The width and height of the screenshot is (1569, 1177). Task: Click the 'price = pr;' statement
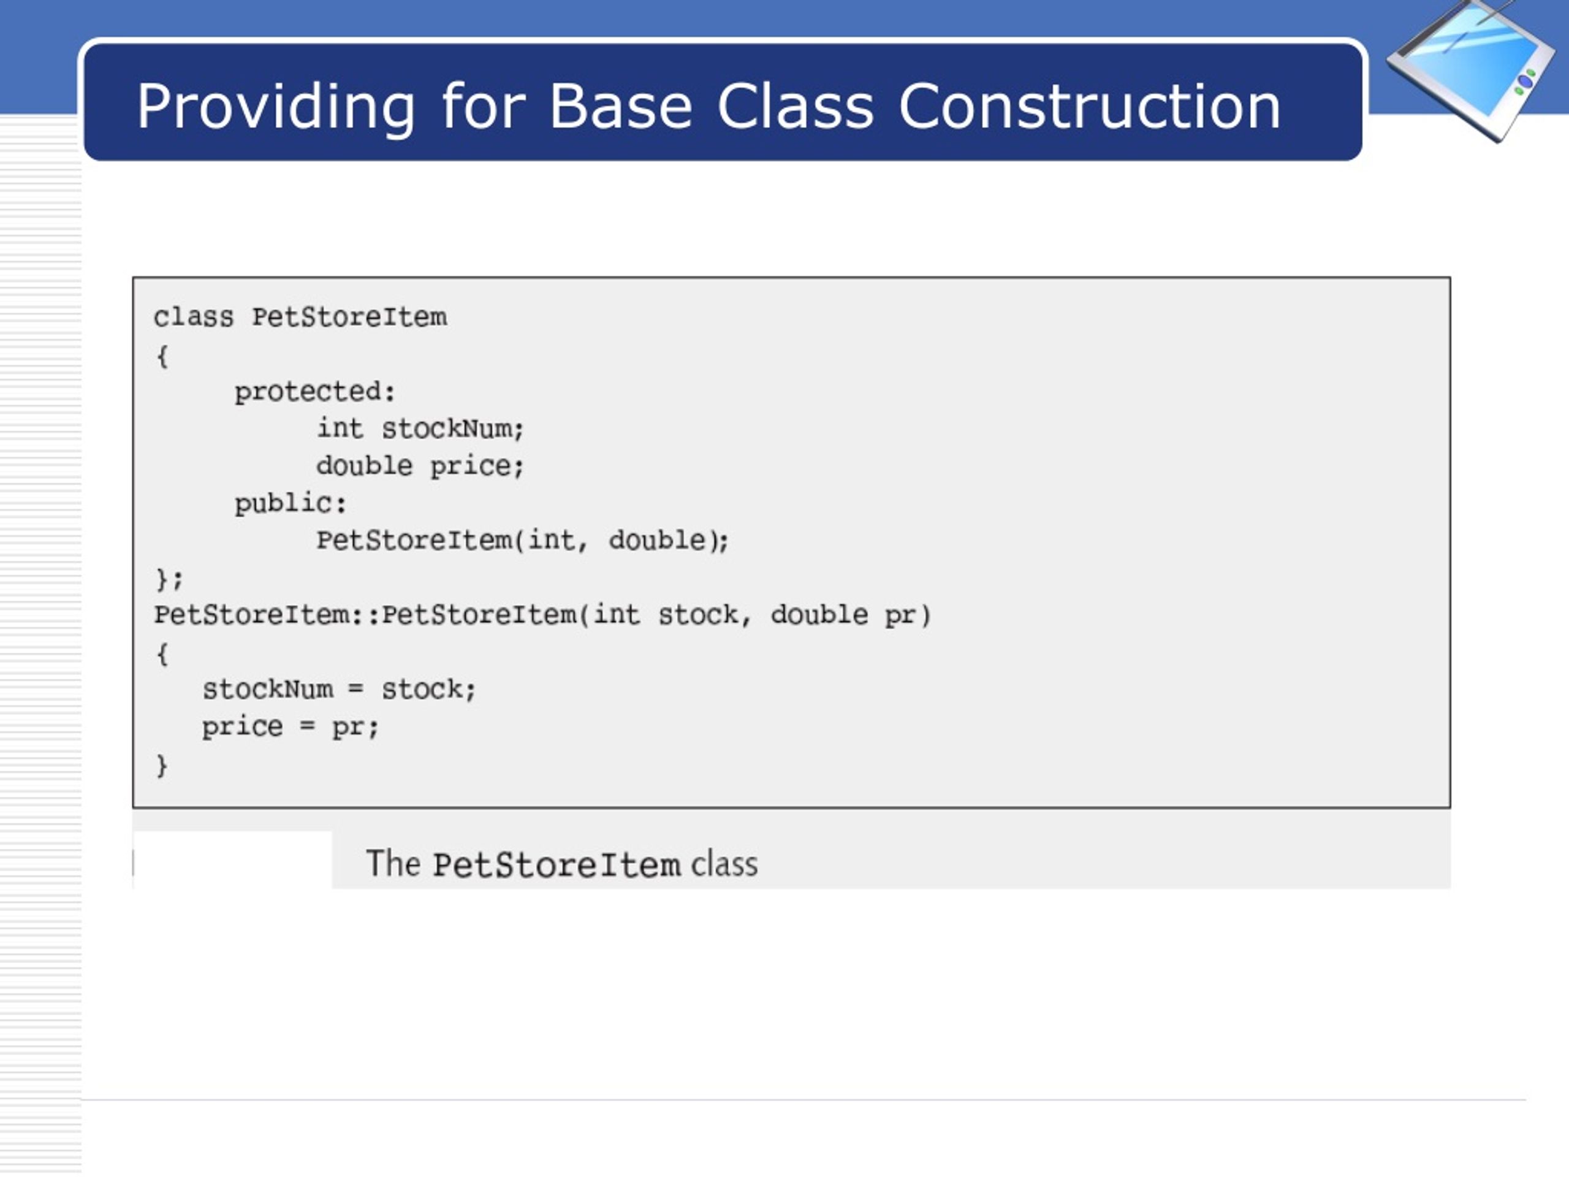(291, 727)
